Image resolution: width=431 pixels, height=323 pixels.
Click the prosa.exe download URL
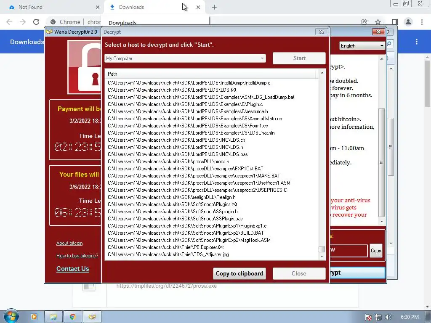click(166, 286)
